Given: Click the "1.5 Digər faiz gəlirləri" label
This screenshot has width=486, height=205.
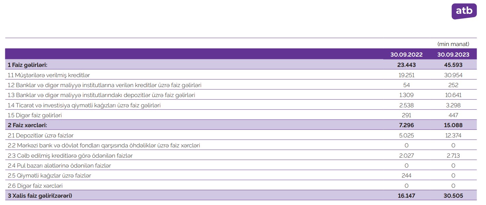Looking at the screenshot, I should tap(35, 115).
